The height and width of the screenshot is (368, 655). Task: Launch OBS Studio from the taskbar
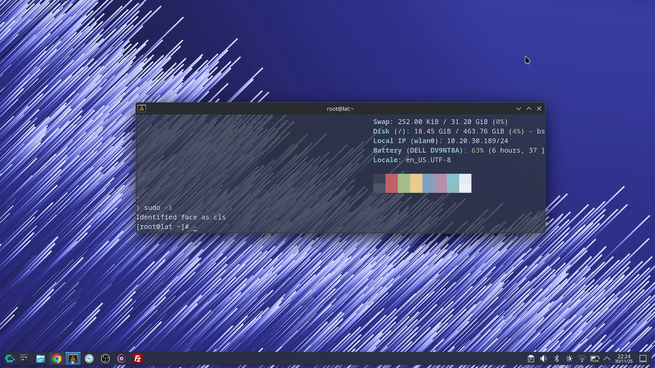coord(105,359)
